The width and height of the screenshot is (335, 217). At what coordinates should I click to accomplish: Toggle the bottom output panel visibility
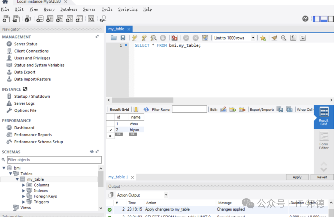point(324,19)
